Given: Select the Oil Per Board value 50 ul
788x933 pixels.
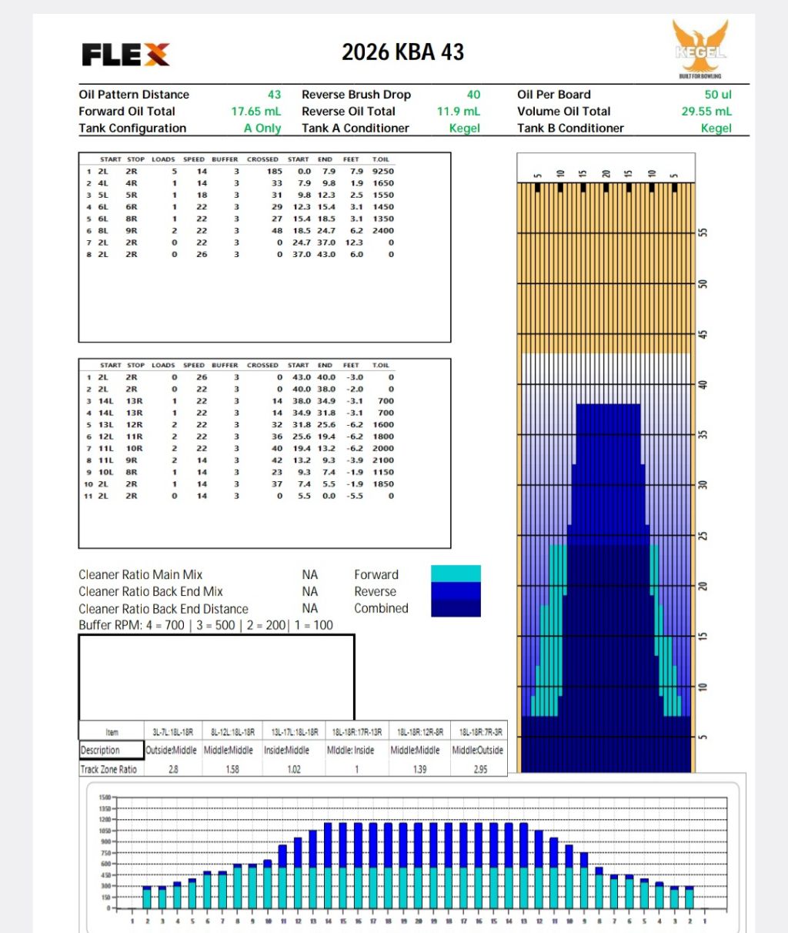Looking at the screenshot, I should 717,95.
